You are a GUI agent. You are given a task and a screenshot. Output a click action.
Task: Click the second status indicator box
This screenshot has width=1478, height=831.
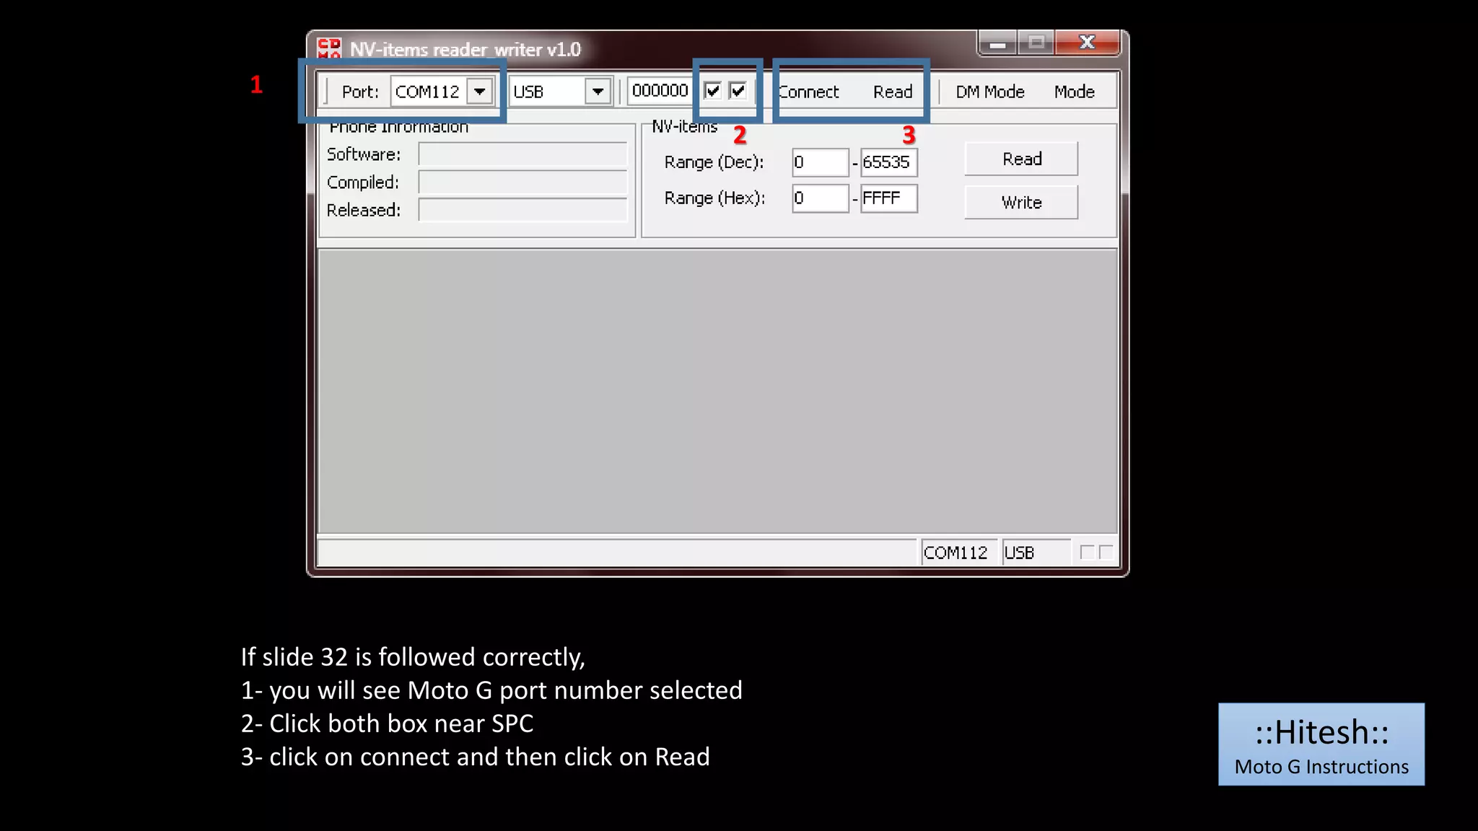(1106, 553)
